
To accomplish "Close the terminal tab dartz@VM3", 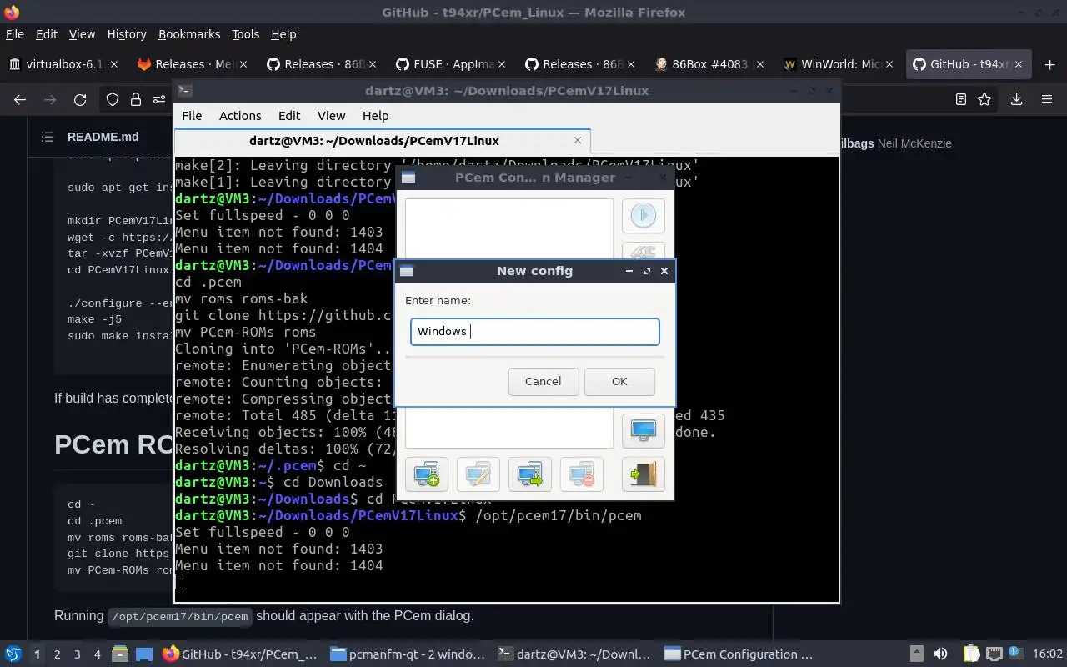I will [x=578, y=140].
